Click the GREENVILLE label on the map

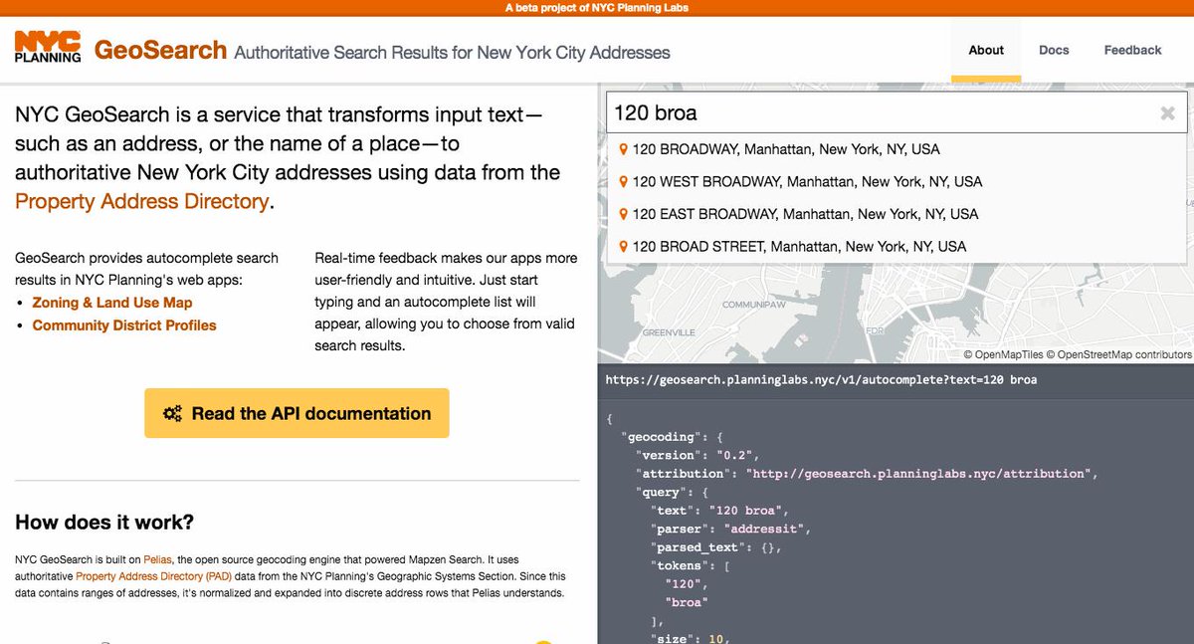click(669, 332)
